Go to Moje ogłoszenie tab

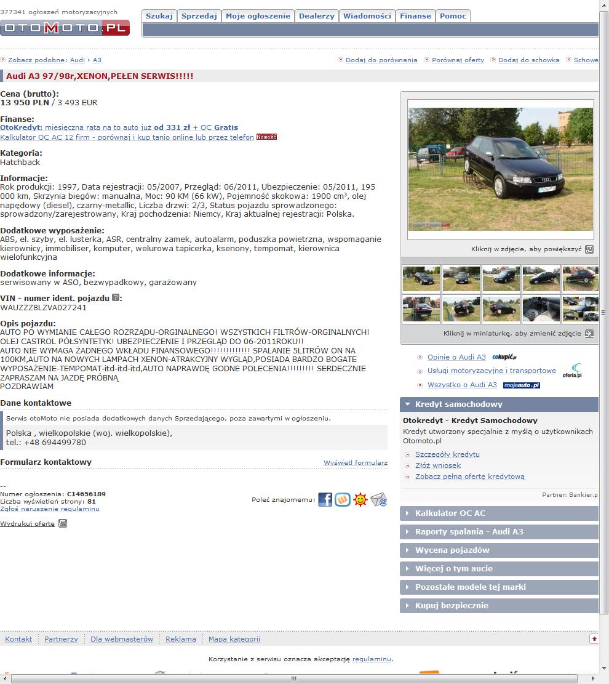pyautogui.click(x=258, y=16)
